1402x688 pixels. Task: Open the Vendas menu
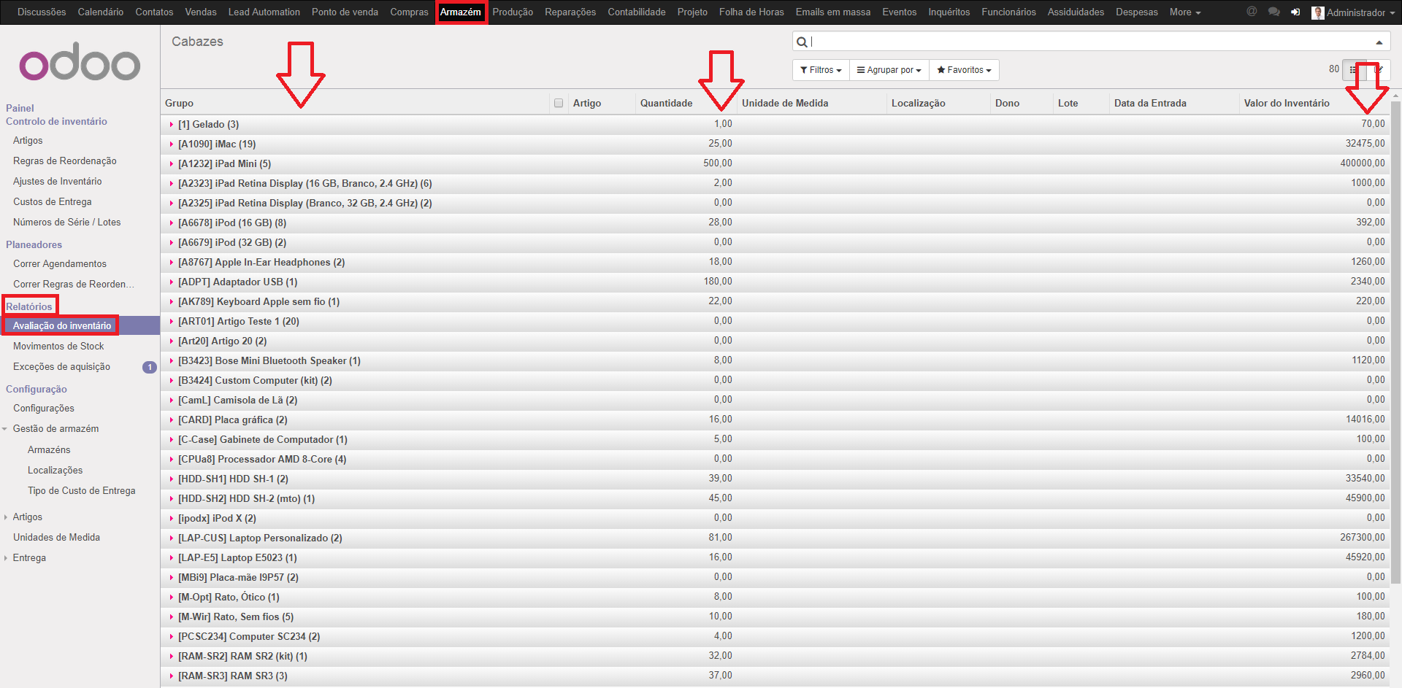(201, 12)
